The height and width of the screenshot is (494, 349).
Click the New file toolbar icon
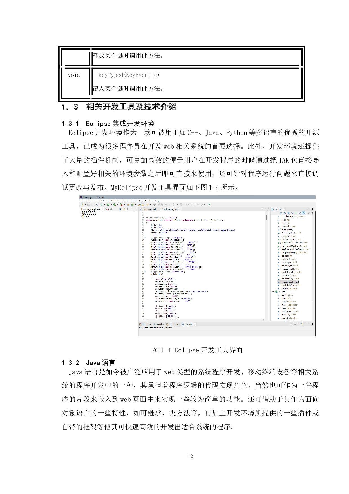pos(82,205)
